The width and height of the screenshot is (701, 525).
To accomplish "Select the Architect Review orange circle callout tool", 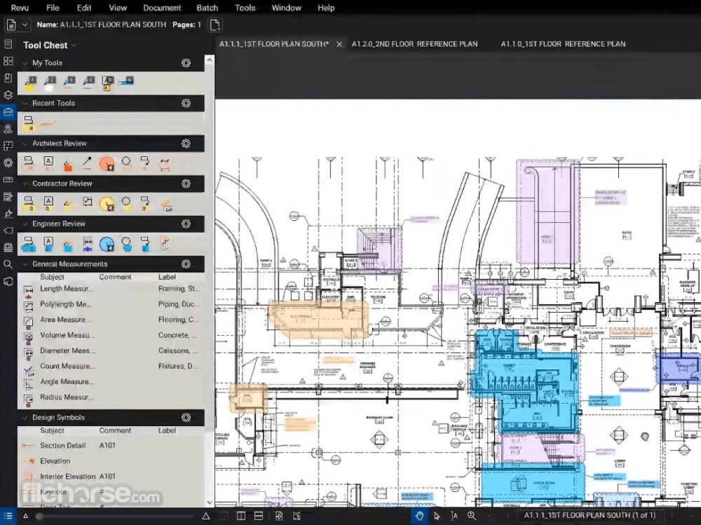I will [107, 164].
